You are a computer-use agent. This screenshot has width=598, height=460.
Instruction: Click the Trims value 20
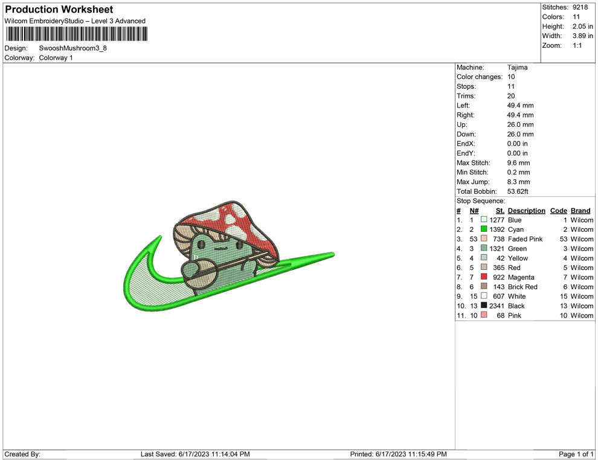tap(510, 95)
